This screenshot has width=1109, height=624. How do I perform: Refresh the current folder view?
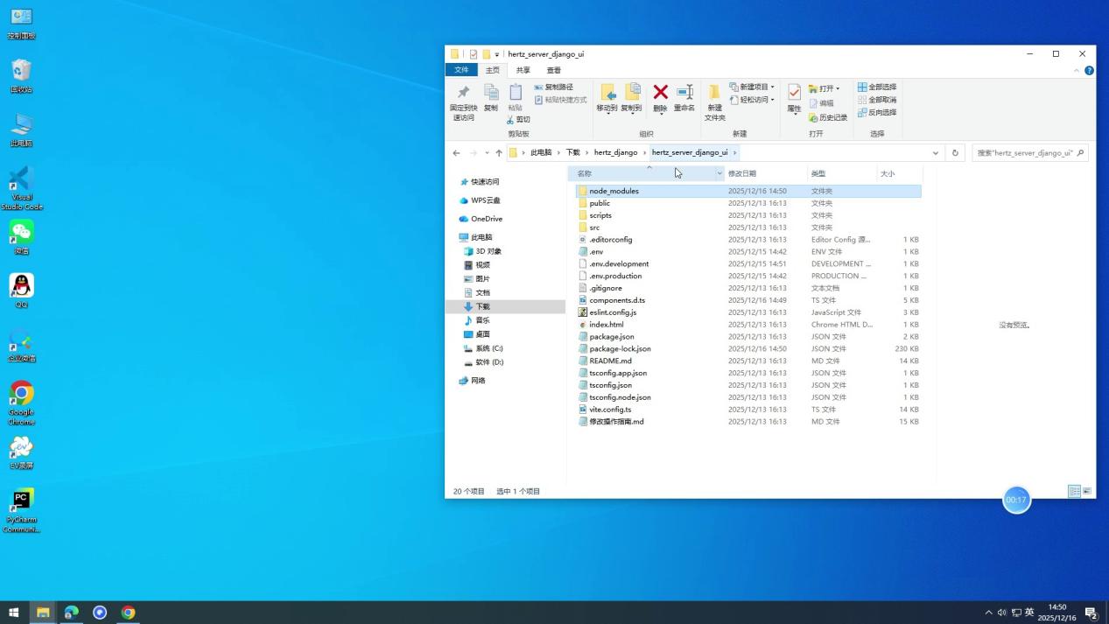tap(955, 152)
